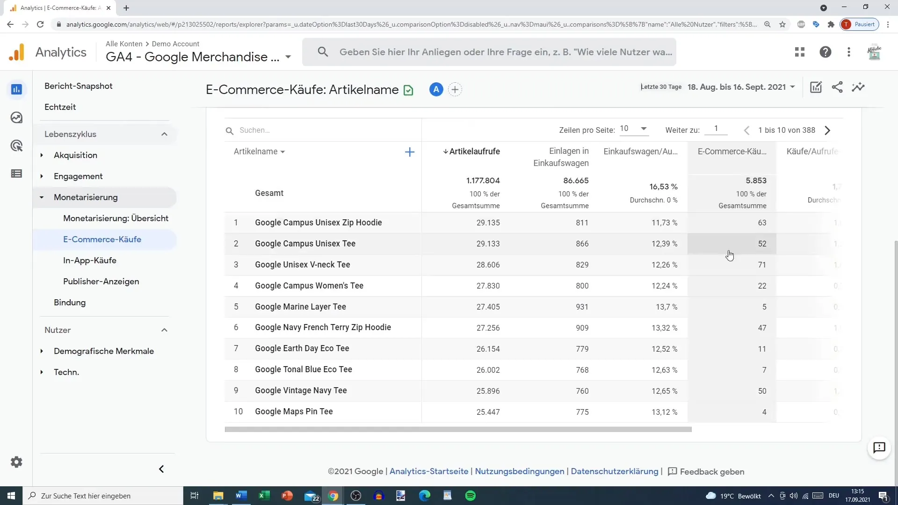Open the property selector dropdown arrow

288,57
